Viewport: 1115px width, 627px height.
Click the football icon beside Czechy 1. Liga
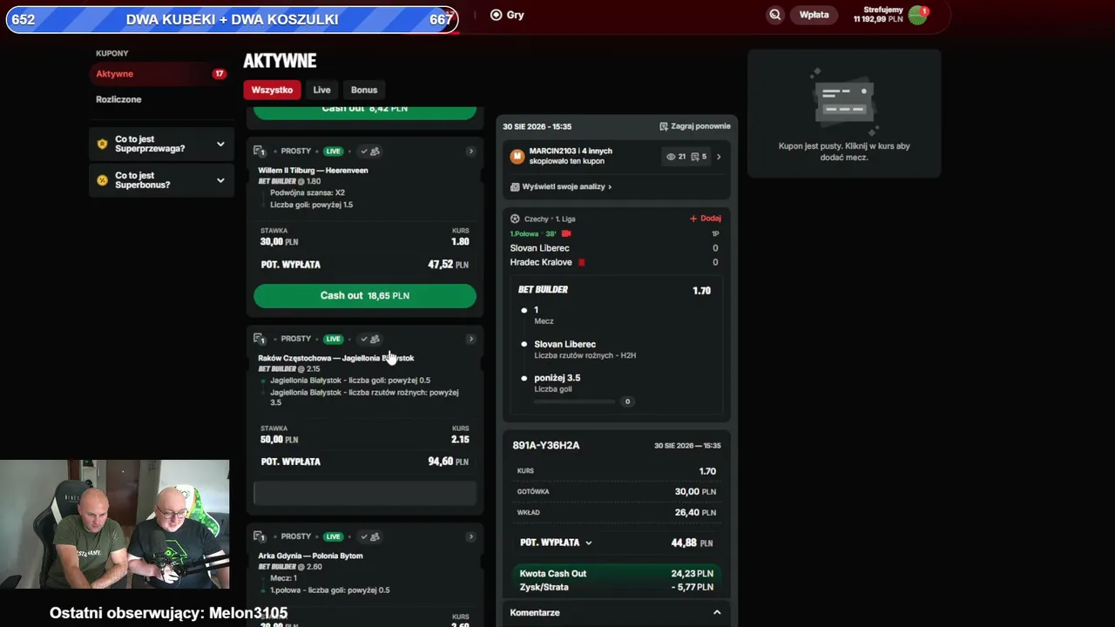pyautogui.click(x=515, y=219)
